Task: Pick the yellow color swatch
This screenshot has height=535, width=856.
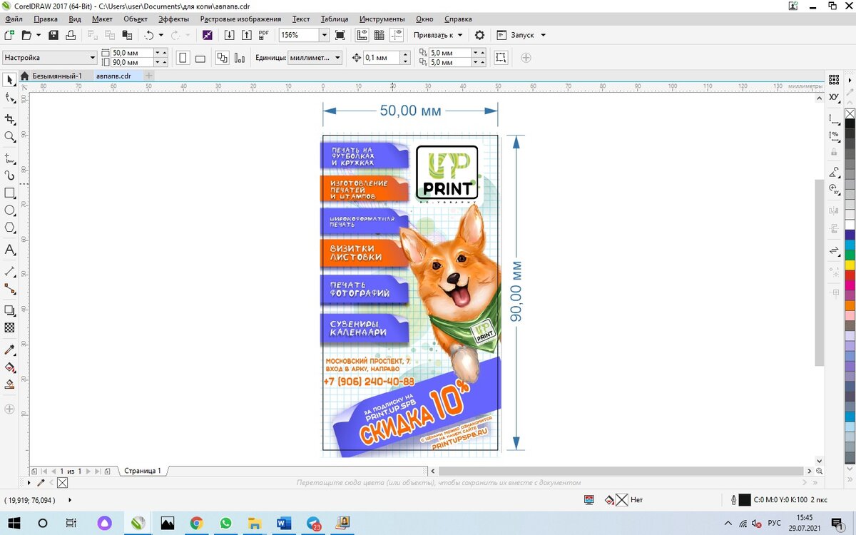Action: pos(850,265)
